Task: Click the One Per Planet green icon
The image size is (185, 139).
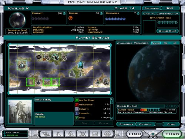Action: (77, 100)
